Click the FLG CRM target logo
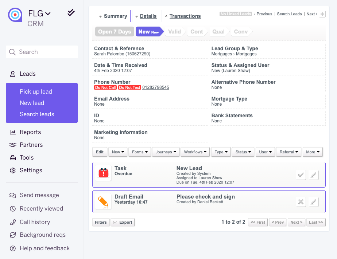Screen dimensions: 337x259 coord(15,15)
